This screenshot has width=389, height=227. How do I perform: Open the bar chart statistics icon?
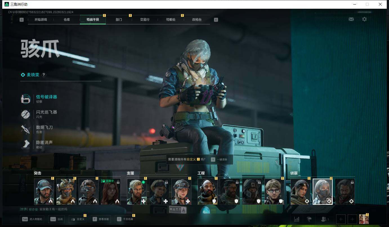pos(296,219)
